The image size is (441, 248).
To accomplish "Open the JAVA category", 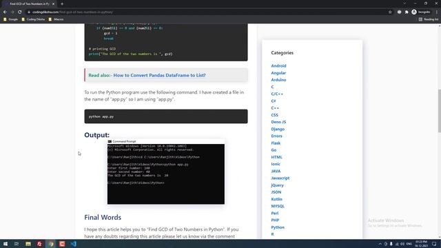I will pos(276,171).
